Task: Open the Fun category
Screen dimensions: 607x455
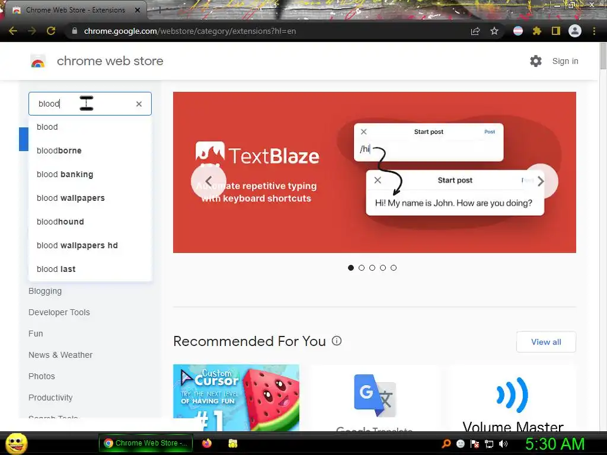Action: tap(36, 334)
